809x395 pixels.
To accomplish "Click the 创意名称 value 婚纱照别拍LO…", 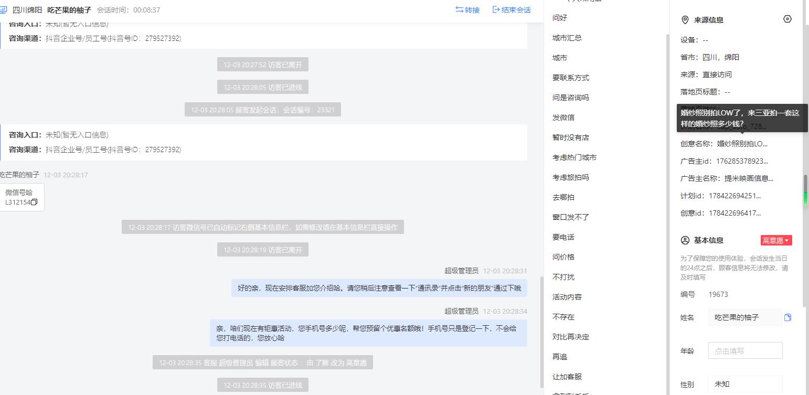I will click(x=742, y=144).
